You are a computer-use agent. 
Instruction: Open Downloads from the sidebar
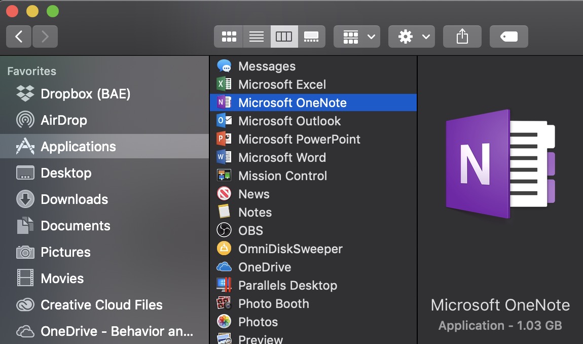coord(104,199)
